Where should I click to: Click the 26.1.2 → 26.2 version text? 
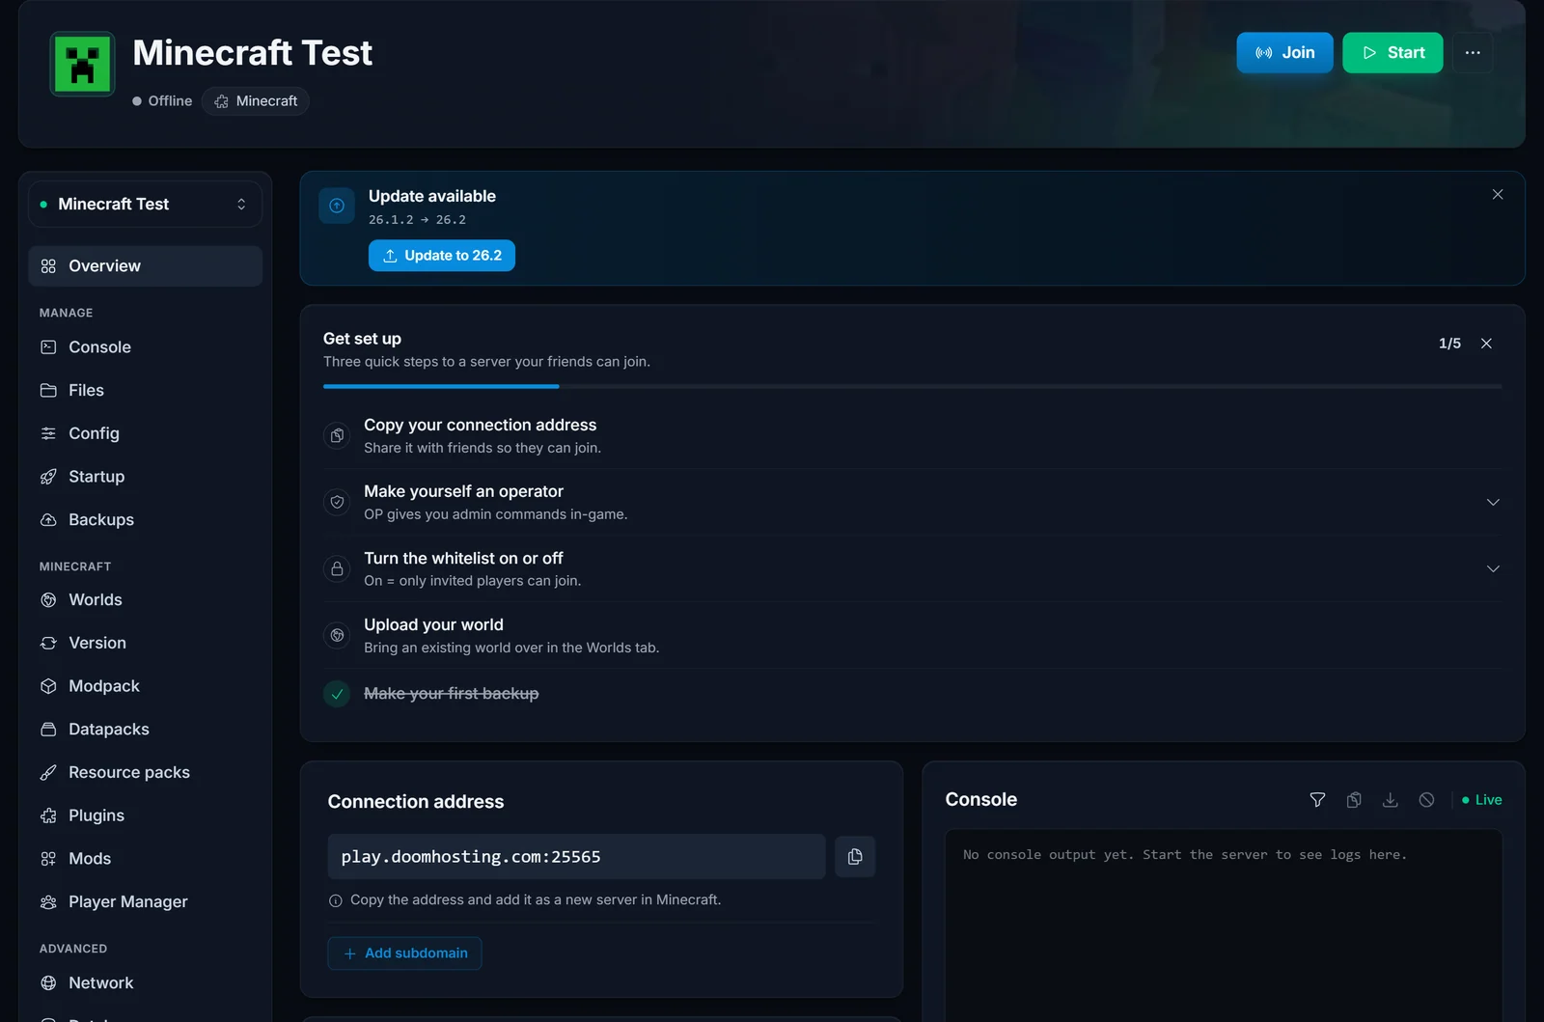point(417,220)
